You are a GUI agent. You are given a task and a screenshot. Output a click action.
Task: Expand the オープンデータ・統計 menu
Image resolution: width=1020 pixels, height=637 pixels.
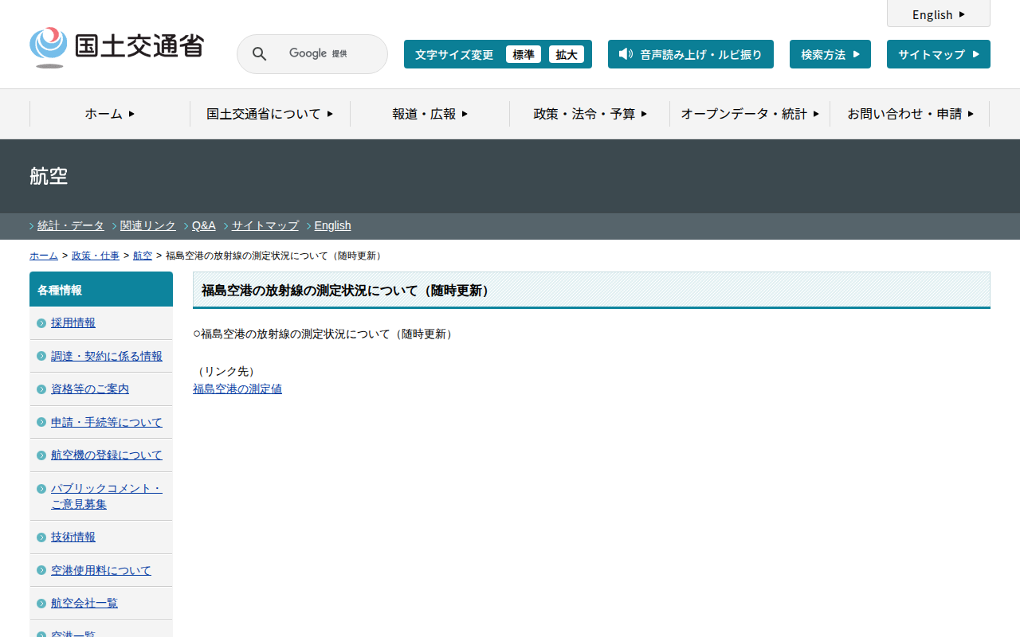749,114
